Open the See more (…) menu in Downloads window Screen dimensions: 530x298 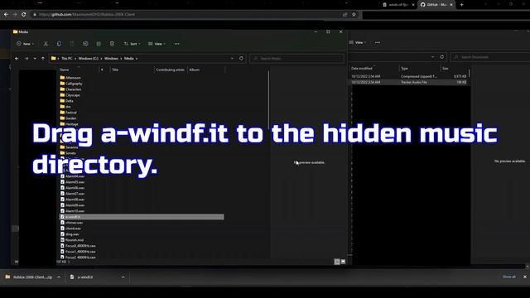click(x=378, y=42)
